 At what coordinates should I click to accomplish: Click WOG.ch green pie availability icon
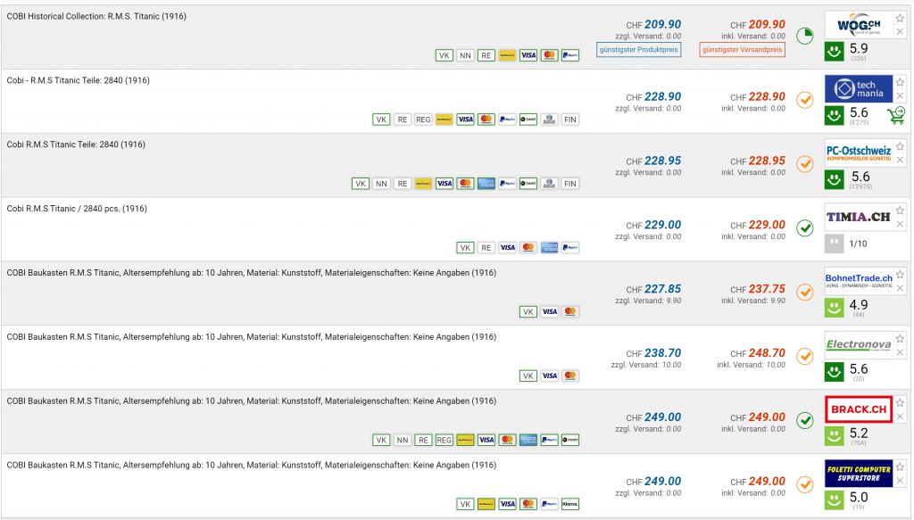pyautogui.click(x=805, y=36)
